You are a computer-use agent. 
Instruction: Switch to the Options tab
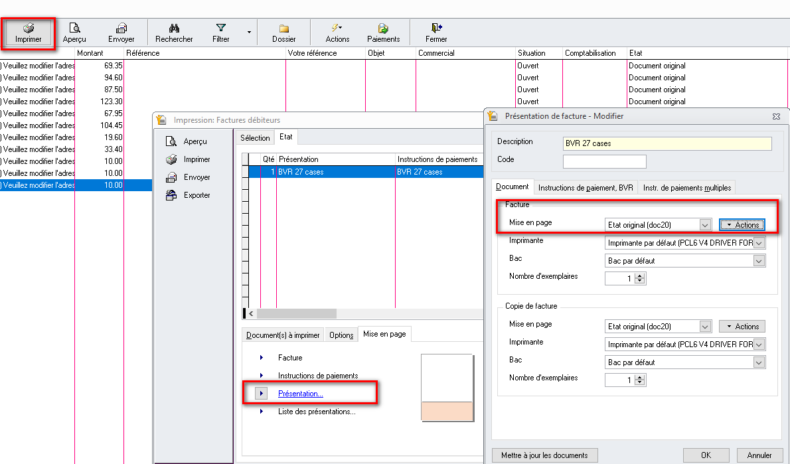point(341,335)
